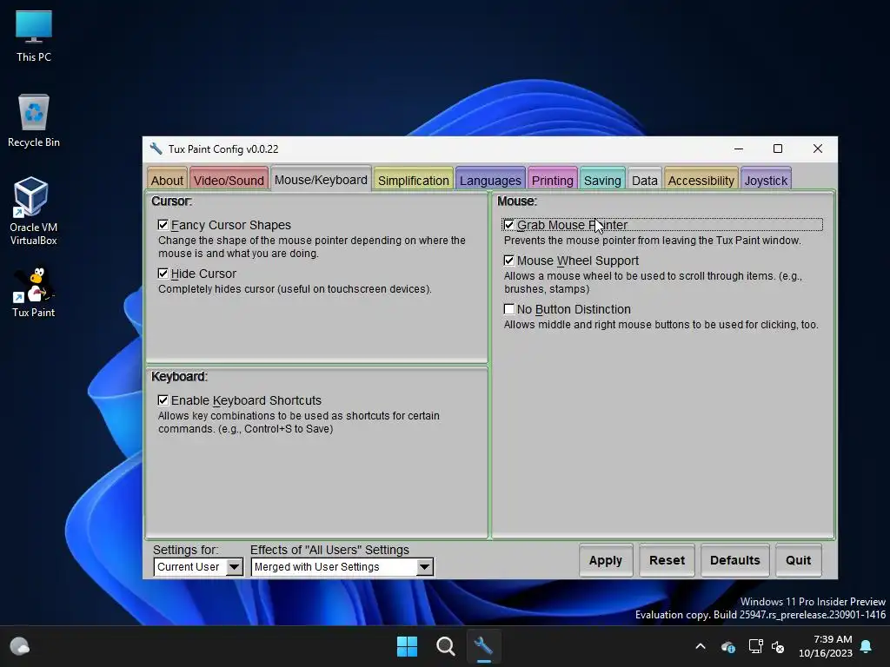Select the Mouse/Keyboard tab
Screen dimensions: 890x667
tap(321, 179)
